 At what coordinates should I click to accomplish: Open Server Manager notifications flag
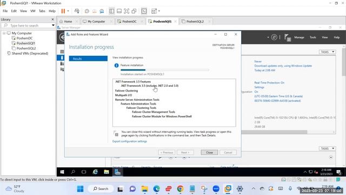coord(287,37)
